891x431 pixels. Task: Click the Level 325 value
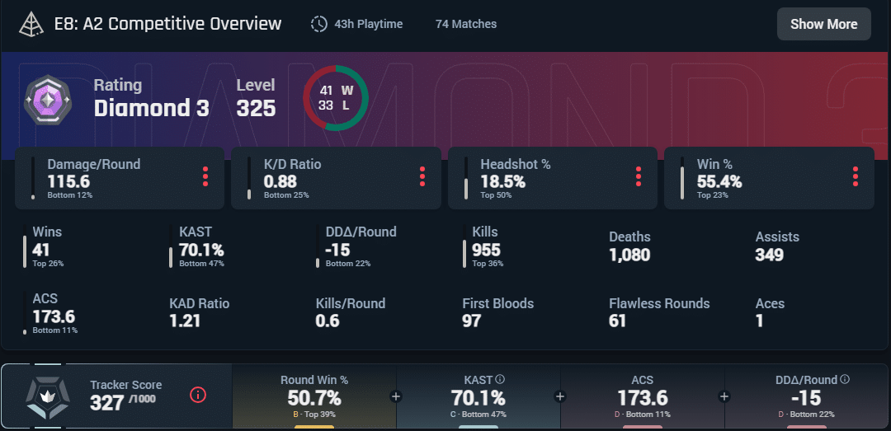point(257,108)
